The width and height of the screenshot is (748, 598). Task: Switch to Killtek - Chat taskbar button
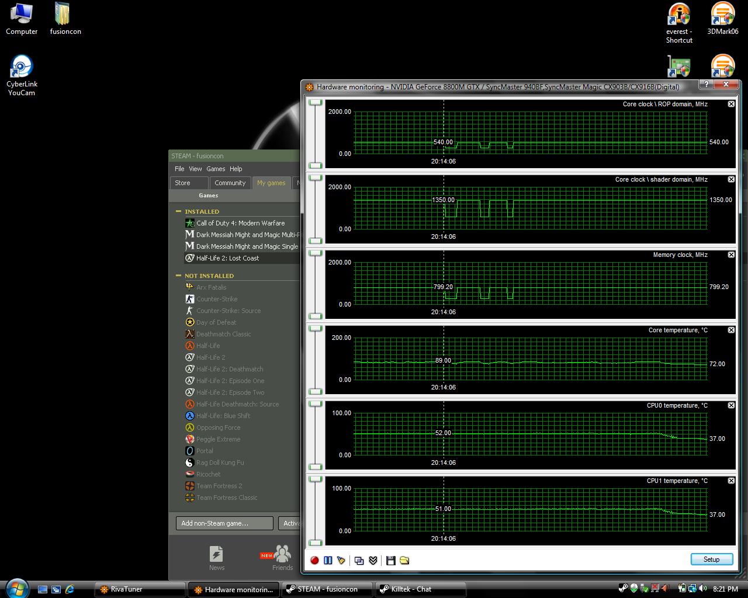tap(420, 589)
